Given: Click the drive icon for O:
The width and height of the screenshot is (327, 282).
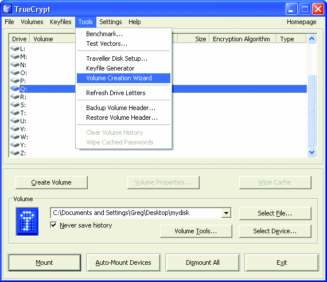Looking at the screenshot, I should coord(15,73).
